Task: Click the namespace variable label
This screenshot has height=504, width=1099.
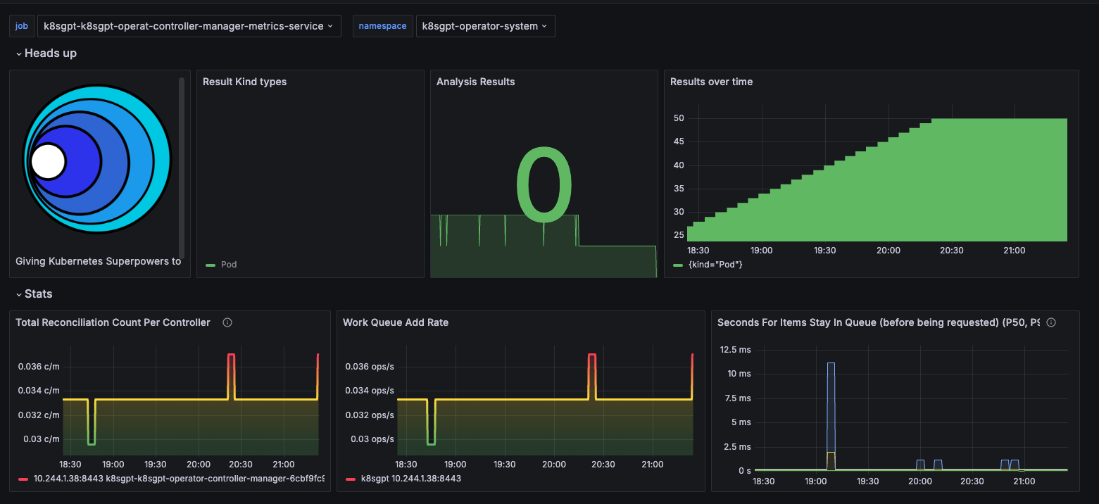Action: click(382, 25)
